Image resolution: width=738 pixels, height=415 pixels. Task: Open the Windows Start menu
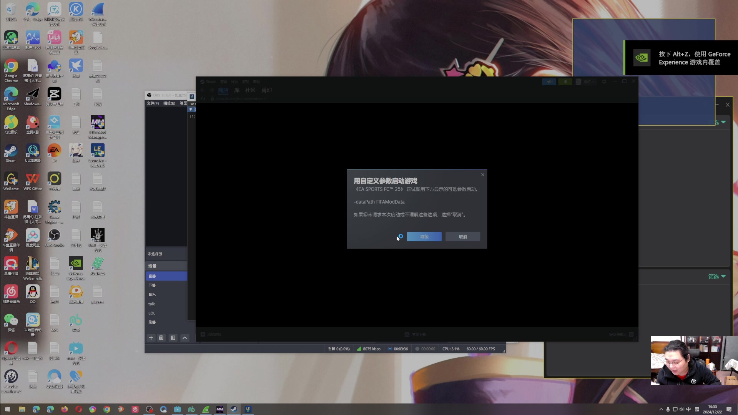(x=7, y=409)
